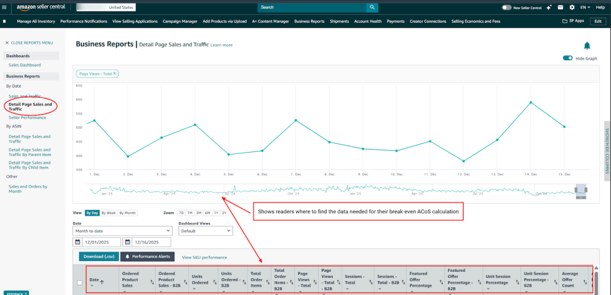Set chart zoom to 1Y
Screen dimensions: 611x295
coord(216,213)
